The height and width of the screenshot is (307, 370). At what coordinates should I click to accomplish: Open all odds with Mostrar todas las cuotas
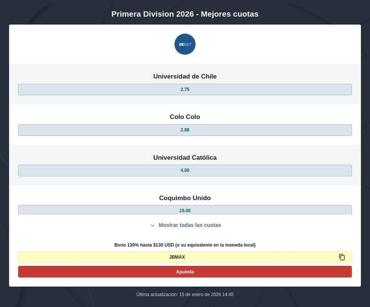pos(189,225)
